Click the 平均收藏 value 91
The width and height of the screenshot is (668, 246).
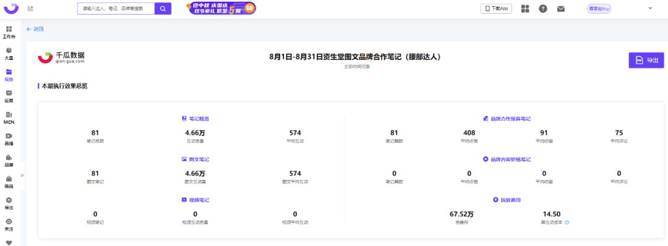(x=544, y=133)
